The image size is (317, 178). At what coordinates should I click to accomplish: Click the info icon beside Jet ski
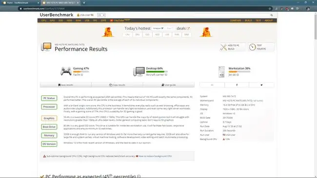[238, 75]
